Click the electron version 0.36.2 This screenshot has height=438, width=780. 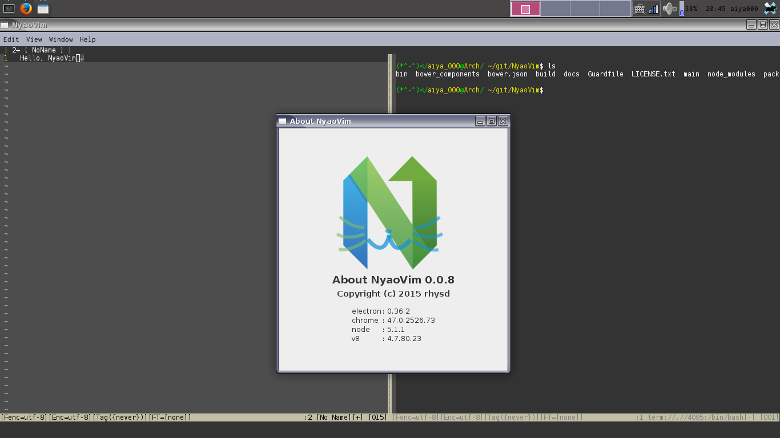tap(399, 311)
